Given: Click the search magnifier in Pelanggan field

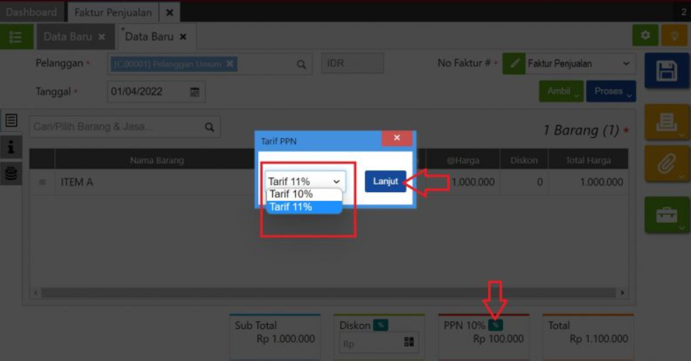Looking at the screenshot, I should pos(301,64).
